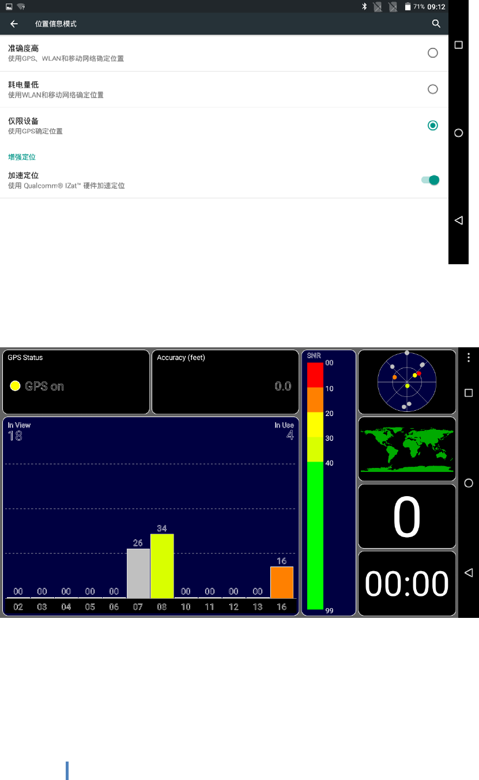Click the In Use count 4
Image resolution: width=479 pixels, height=780 pixels.
(x=290, y=436)
